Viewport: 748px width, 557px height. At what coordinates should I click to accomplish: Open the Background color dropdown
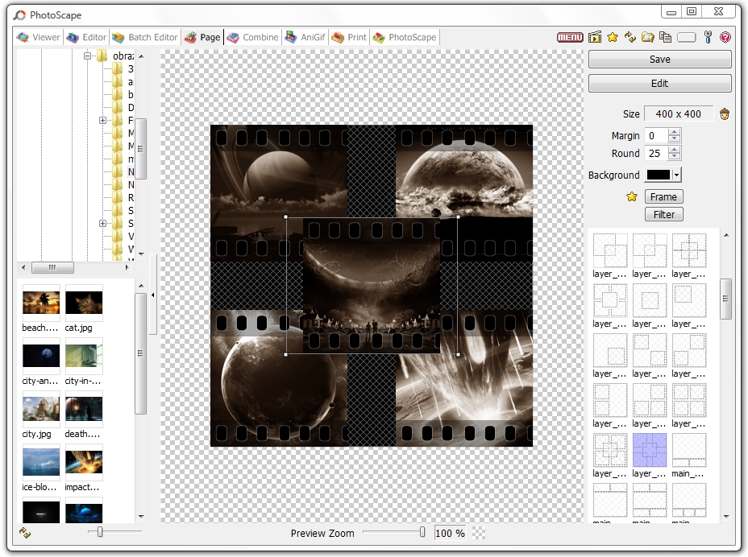click(676, 175)
